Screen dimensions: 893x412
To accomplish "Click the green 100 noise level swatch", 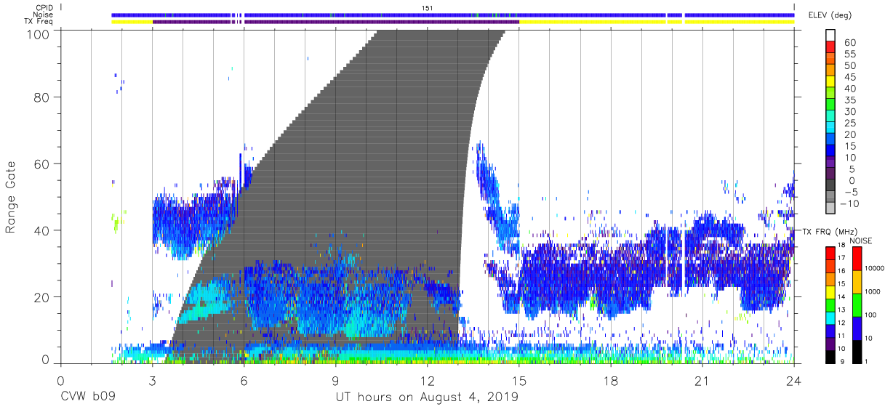I will click(857, 305).
